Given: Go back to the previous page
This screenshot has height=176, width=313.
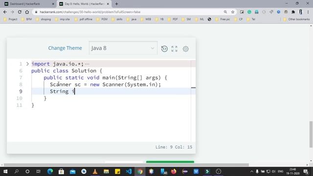Looking at the screenshot, I should (5, 12).
